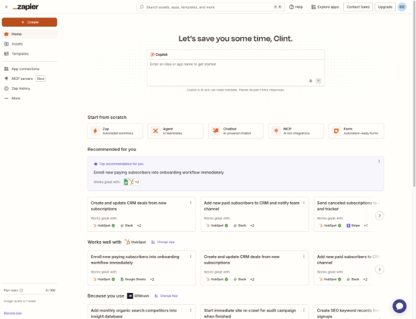This screenshot has height=319, width=416.
Task: Start a Chatbot from scratch
Action: (x=235, y=131)
